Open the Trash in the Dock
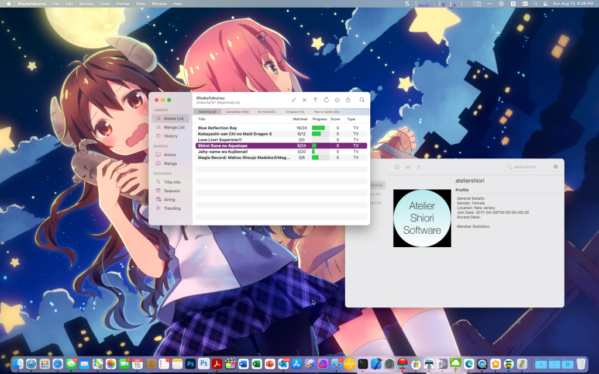Viewport: 599px width, 374px height. click(x=581, y=364)
